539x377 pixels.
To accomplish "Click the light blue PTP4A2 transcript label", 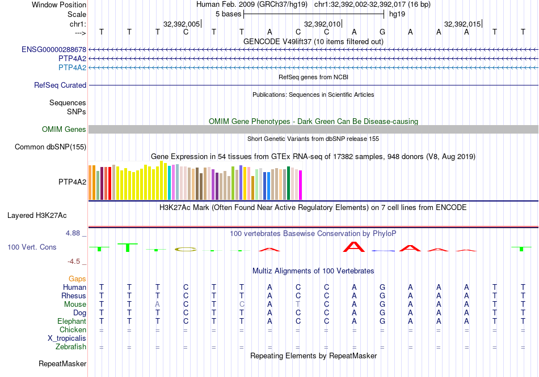I will pos(72,67).
